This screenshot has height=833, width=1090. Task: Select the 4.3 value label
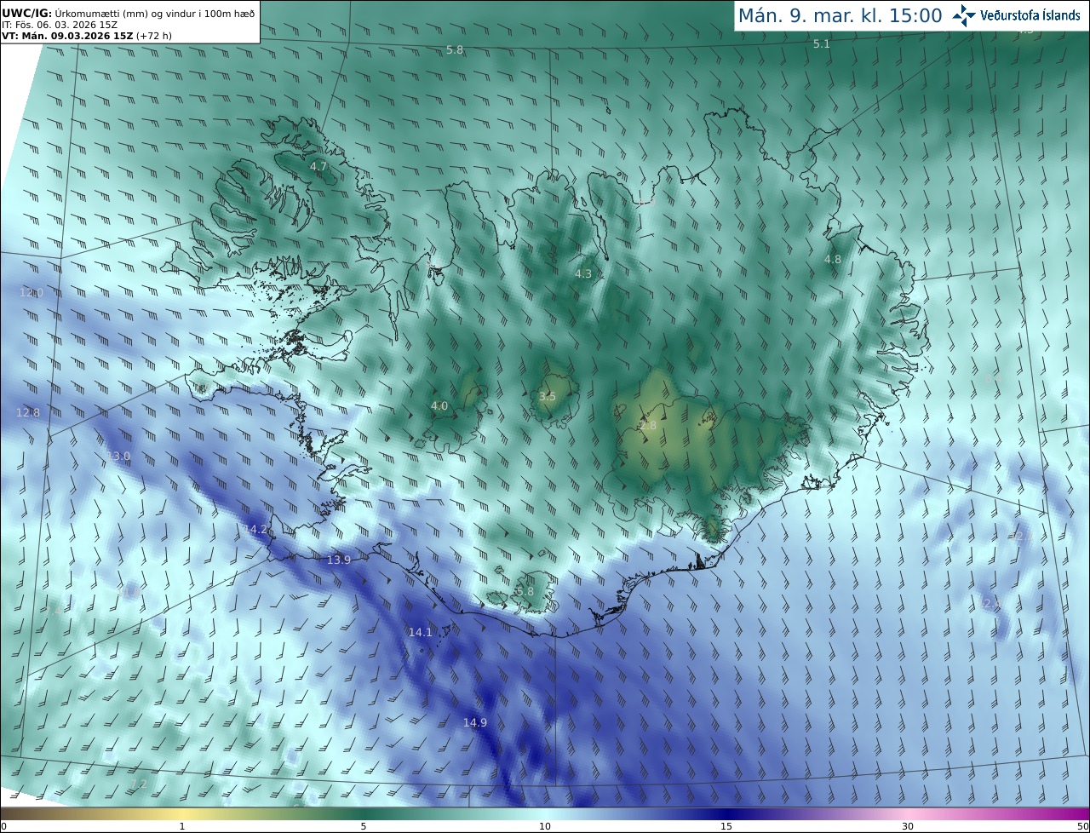coord(583,273)
